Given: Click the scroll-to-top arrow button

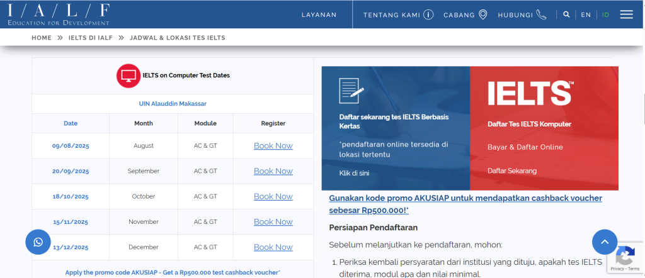Looking at the screenshot, I should 605,242.
